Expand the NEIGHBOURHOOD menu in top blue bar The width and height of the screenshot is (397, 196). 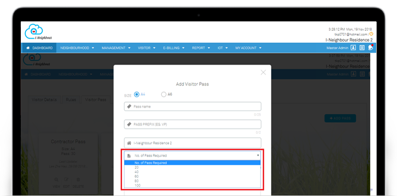pos(77,48)
